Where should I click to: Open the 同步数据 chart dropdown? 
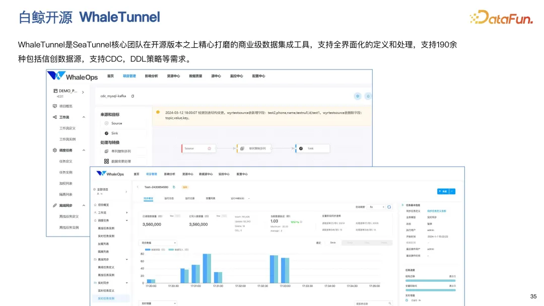point(158,243)
